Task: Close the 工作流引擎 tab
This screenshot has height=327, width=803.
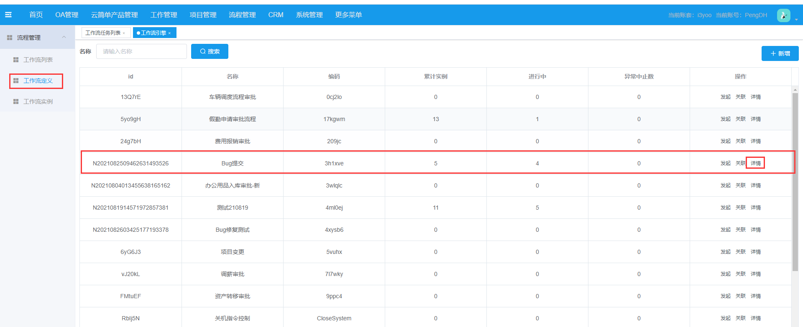Action: pos(169,33)
